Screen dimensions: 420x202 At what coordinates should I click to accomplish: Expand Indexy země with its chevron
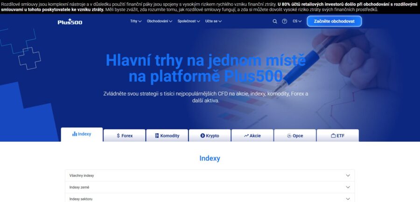(348, 188)
